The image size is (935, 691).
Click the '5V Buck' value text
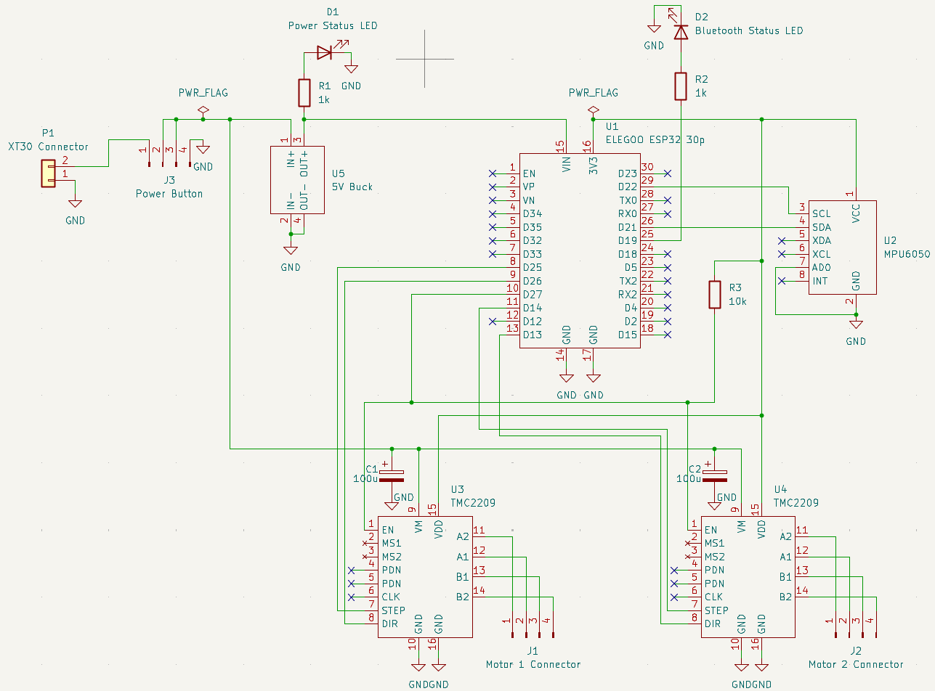pyautogui.click(x=352, y=187)
